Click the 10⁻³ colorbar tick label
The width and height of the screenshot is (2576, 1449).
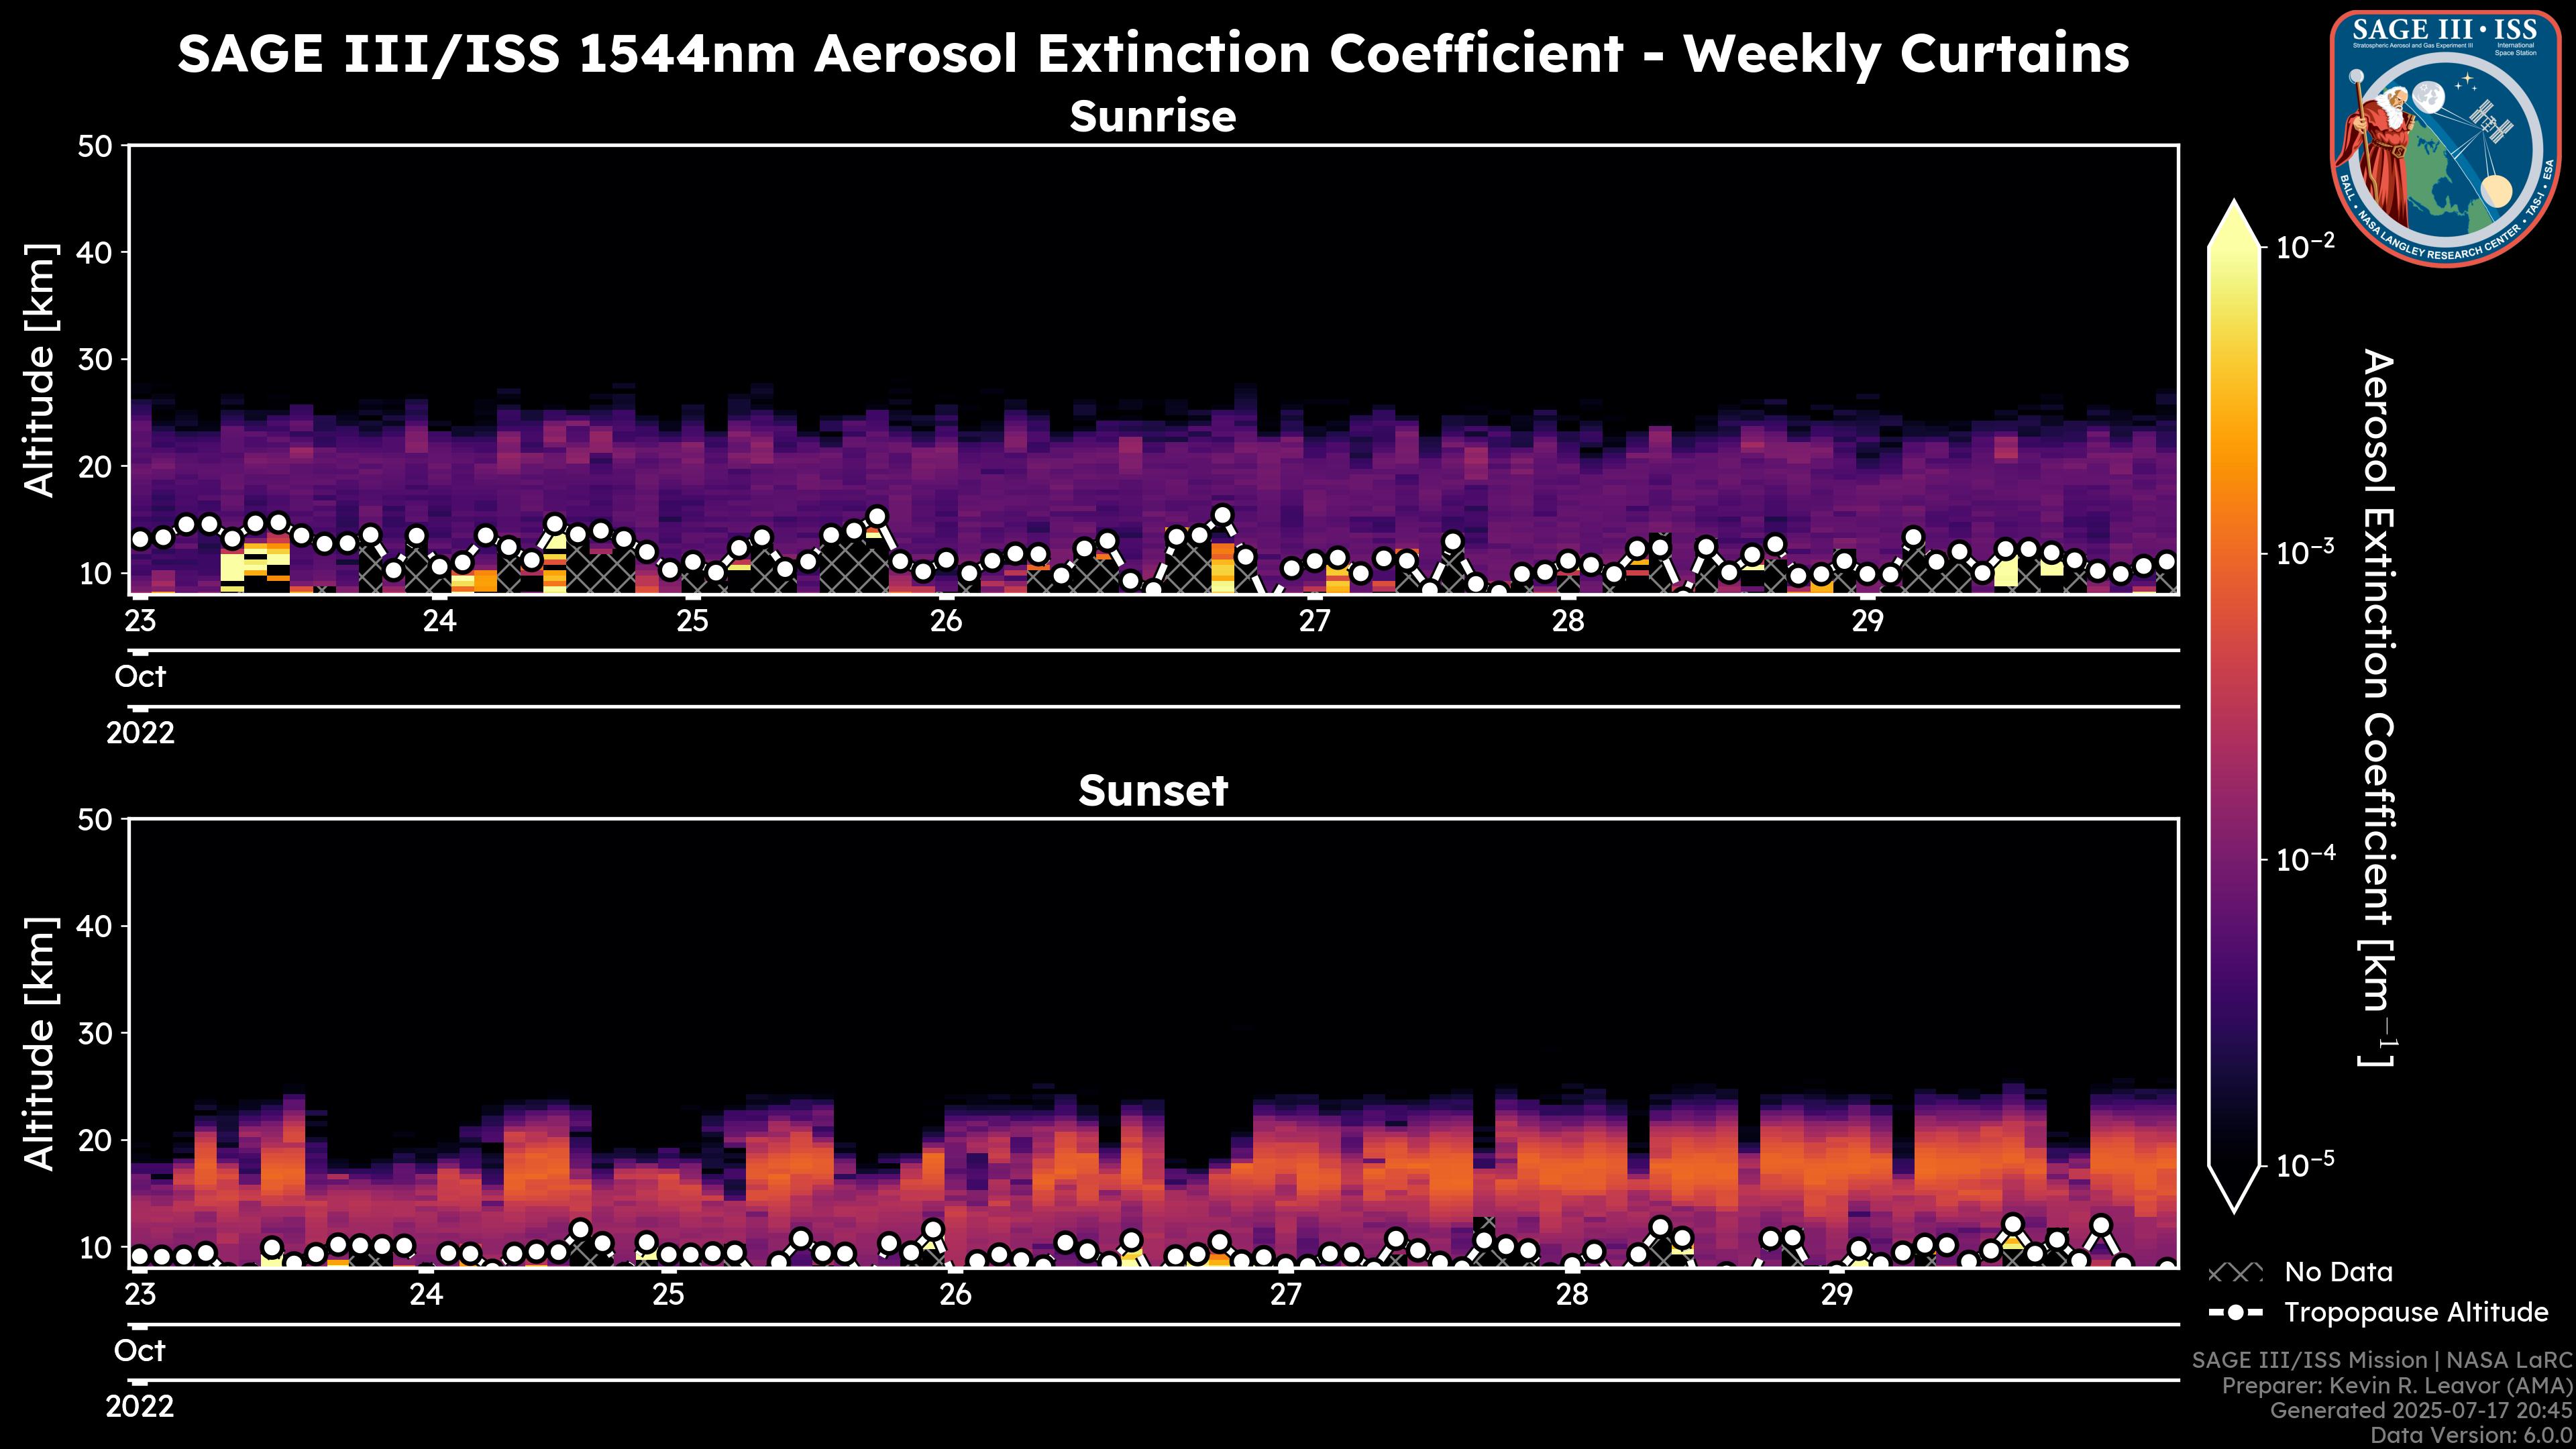(x=2305, y=552)
